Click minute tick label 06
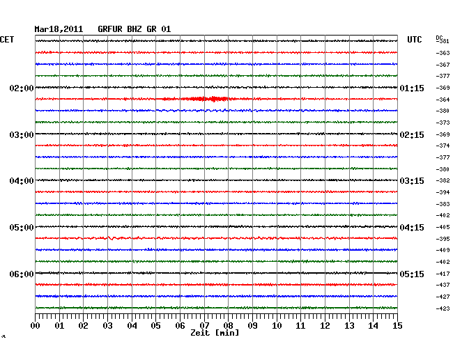This screenshot has height=344, width=453. pos(180,326)
